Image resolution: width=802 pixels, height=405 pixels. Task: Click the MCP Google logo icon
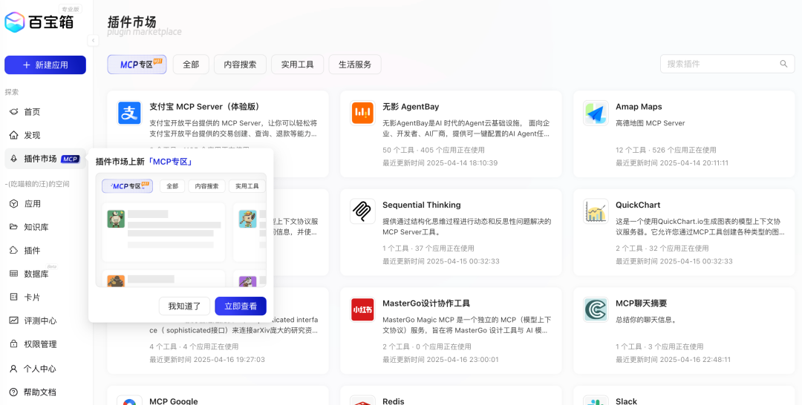[129, 401]
